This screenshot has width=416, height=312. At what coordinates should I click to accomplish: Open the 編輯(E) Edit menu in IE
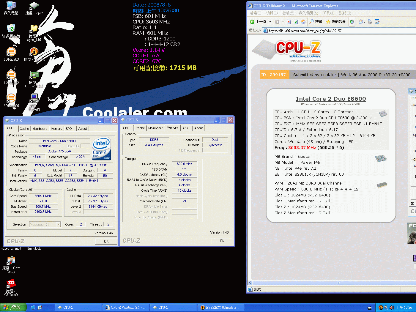[x=272, y=13]
